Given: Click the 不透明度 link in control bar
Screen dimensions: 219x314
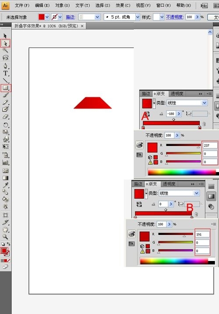Looking at the screenshot, I should [175, 17].
